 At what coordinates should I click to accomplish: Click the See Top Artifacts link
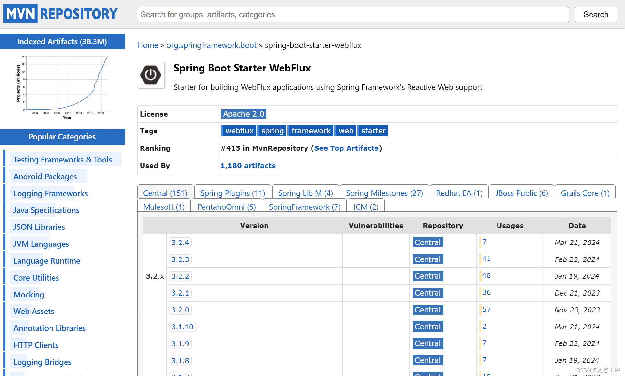(x=346, y=148)
